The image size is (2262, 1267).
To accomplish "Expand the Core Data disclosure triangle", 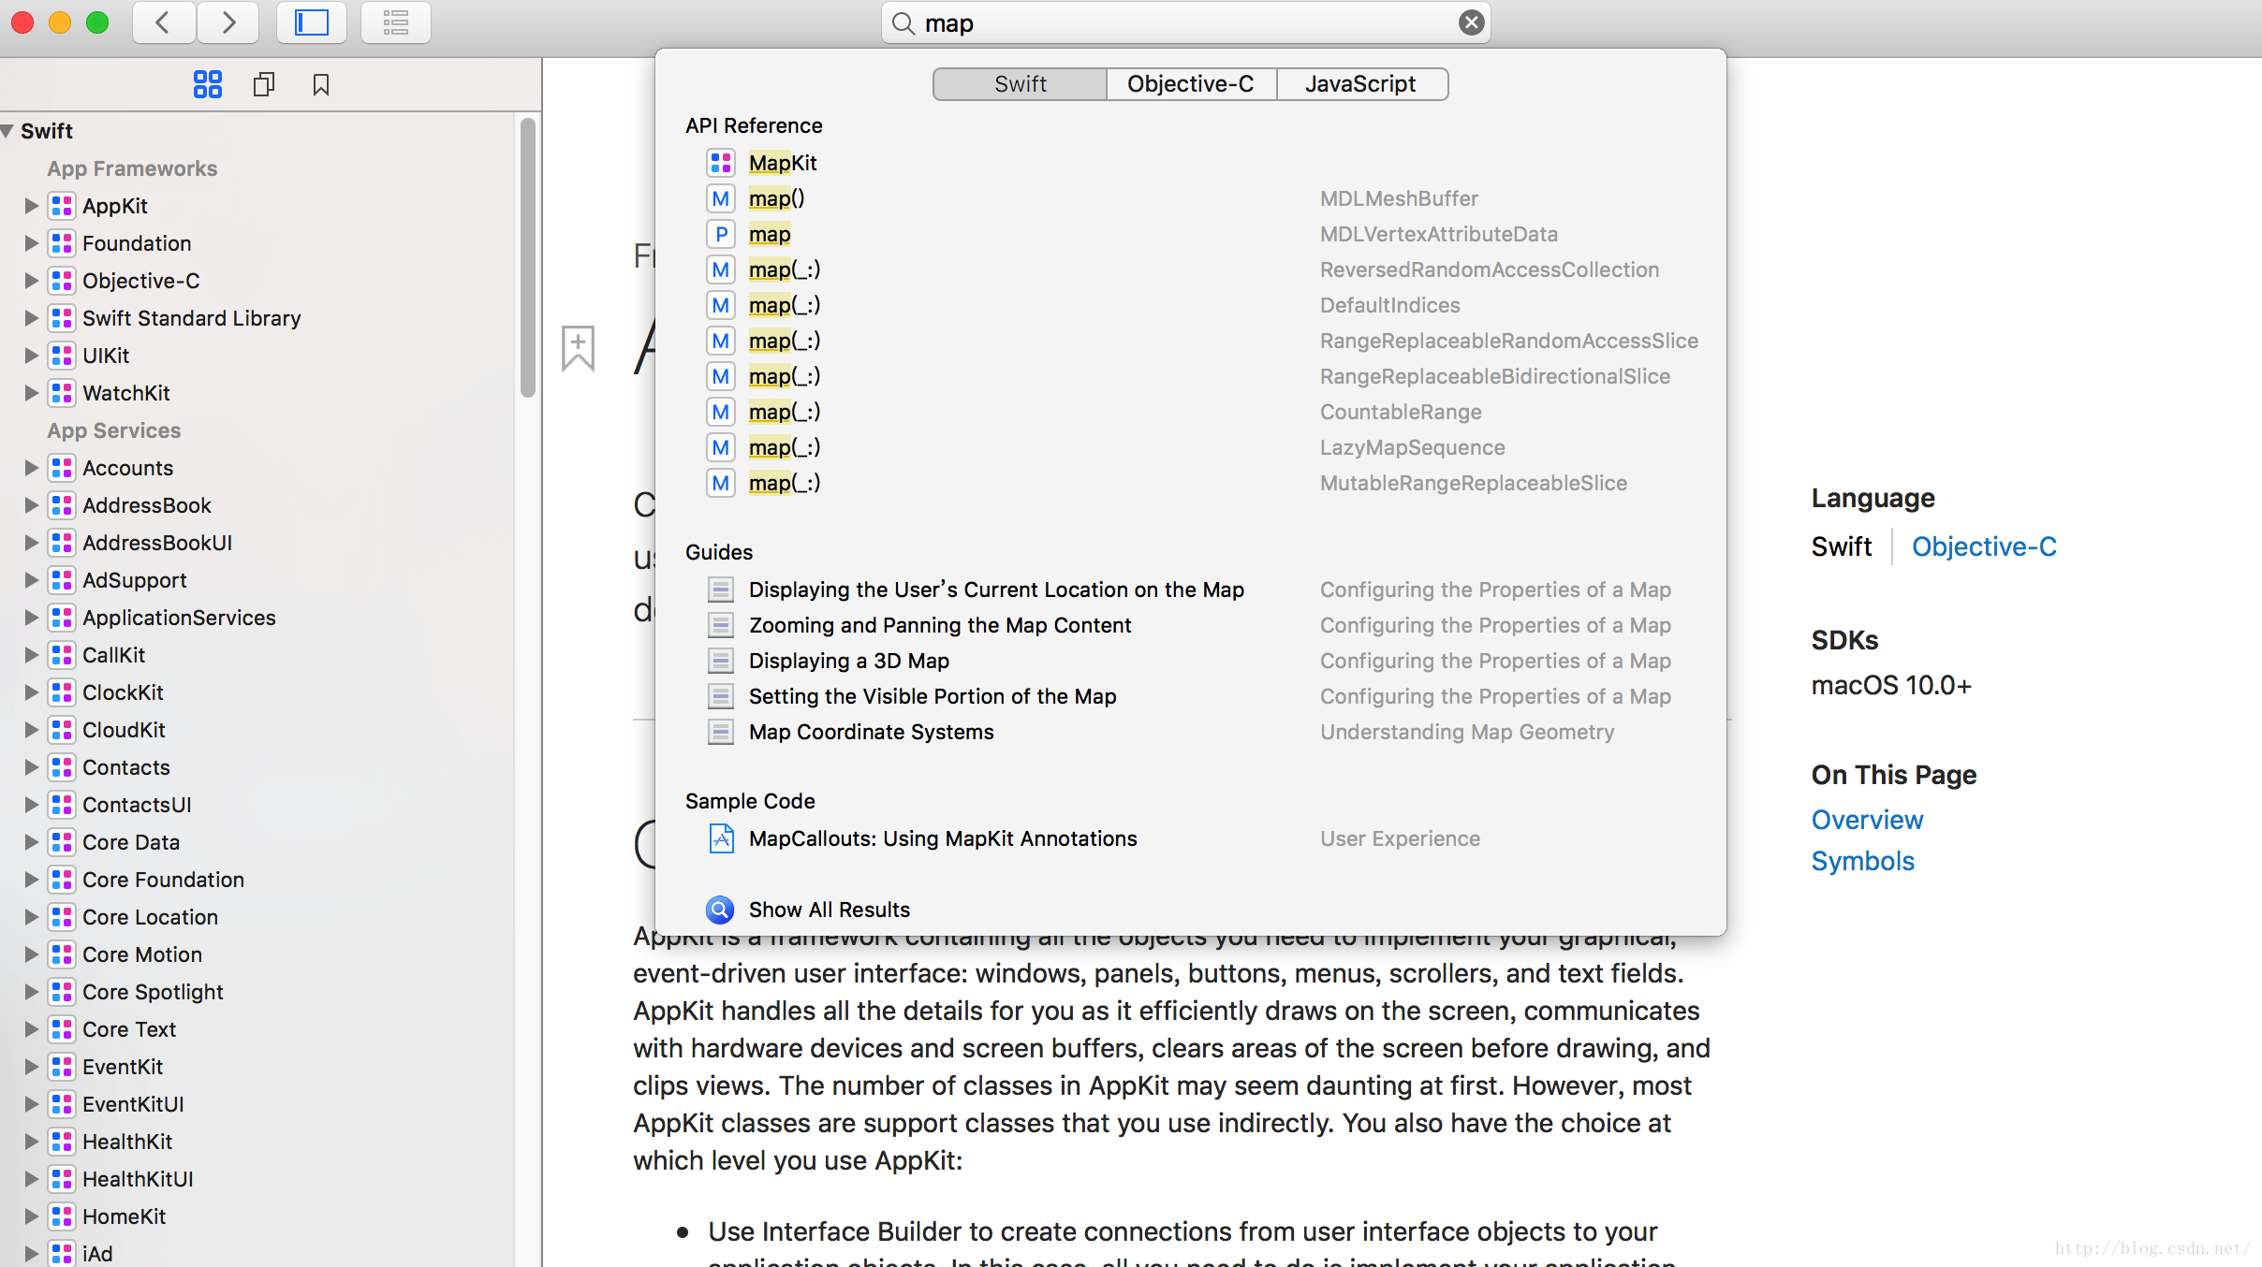I will (31, 842).
